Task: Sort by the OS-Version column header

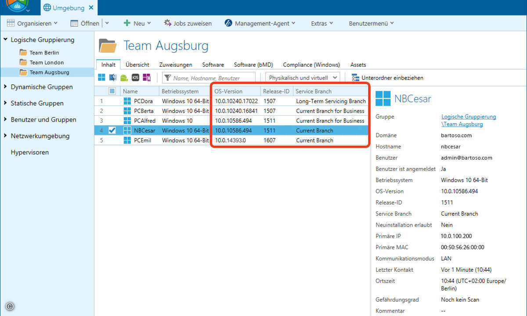Action: (236, 91)
